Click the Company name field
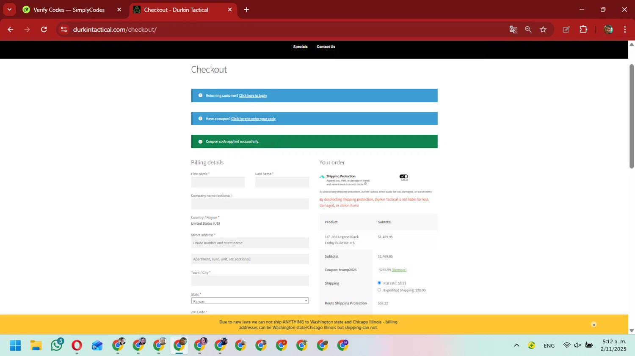Screen dimensions: 635x356 [x=250, y=204]
